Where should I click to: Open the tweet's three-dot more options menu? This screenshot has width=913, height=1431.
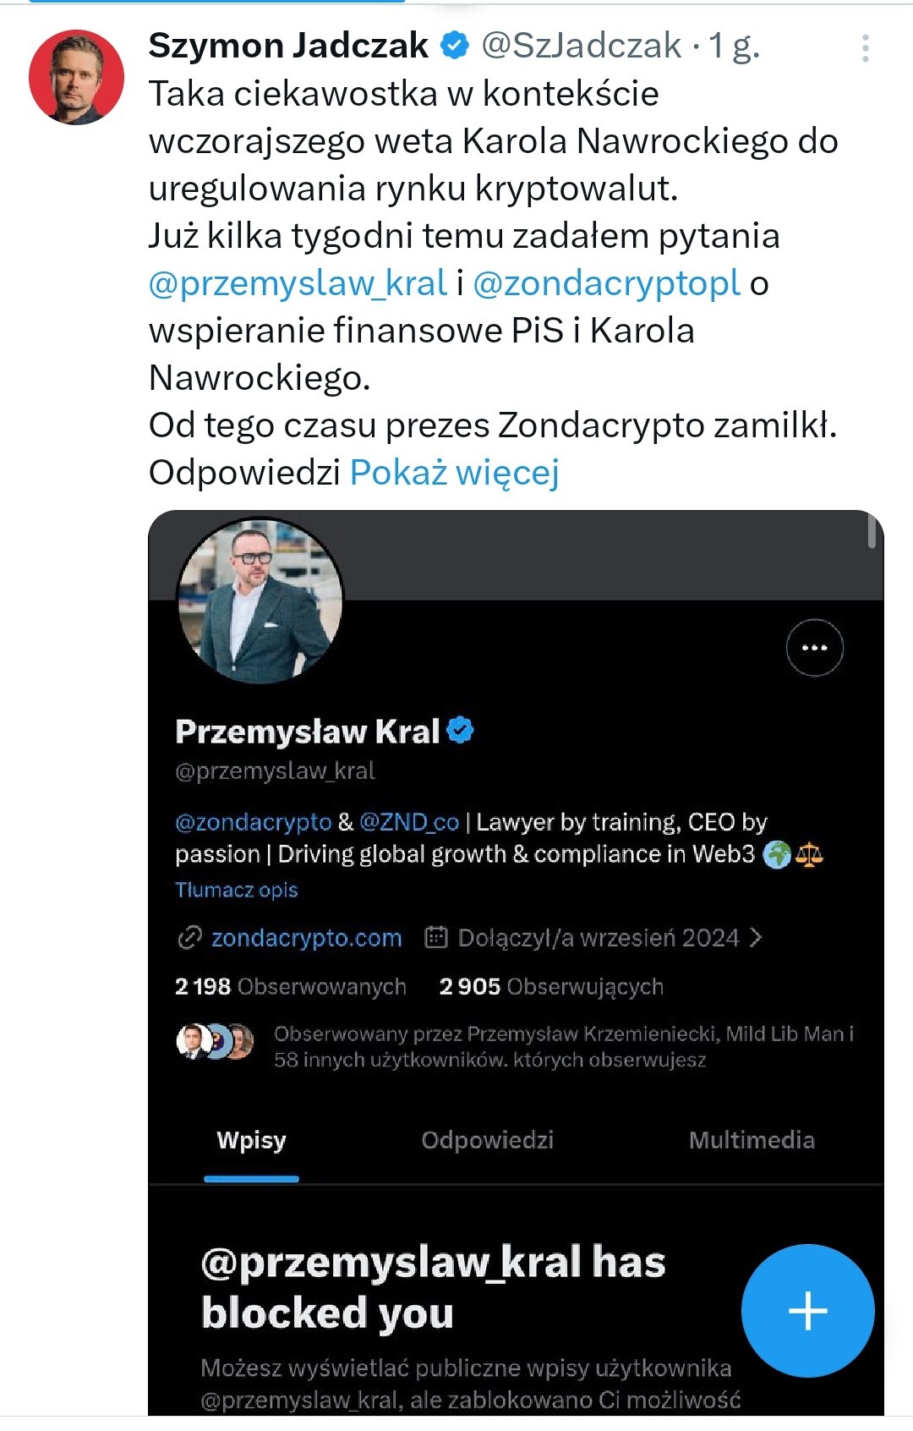865,48
